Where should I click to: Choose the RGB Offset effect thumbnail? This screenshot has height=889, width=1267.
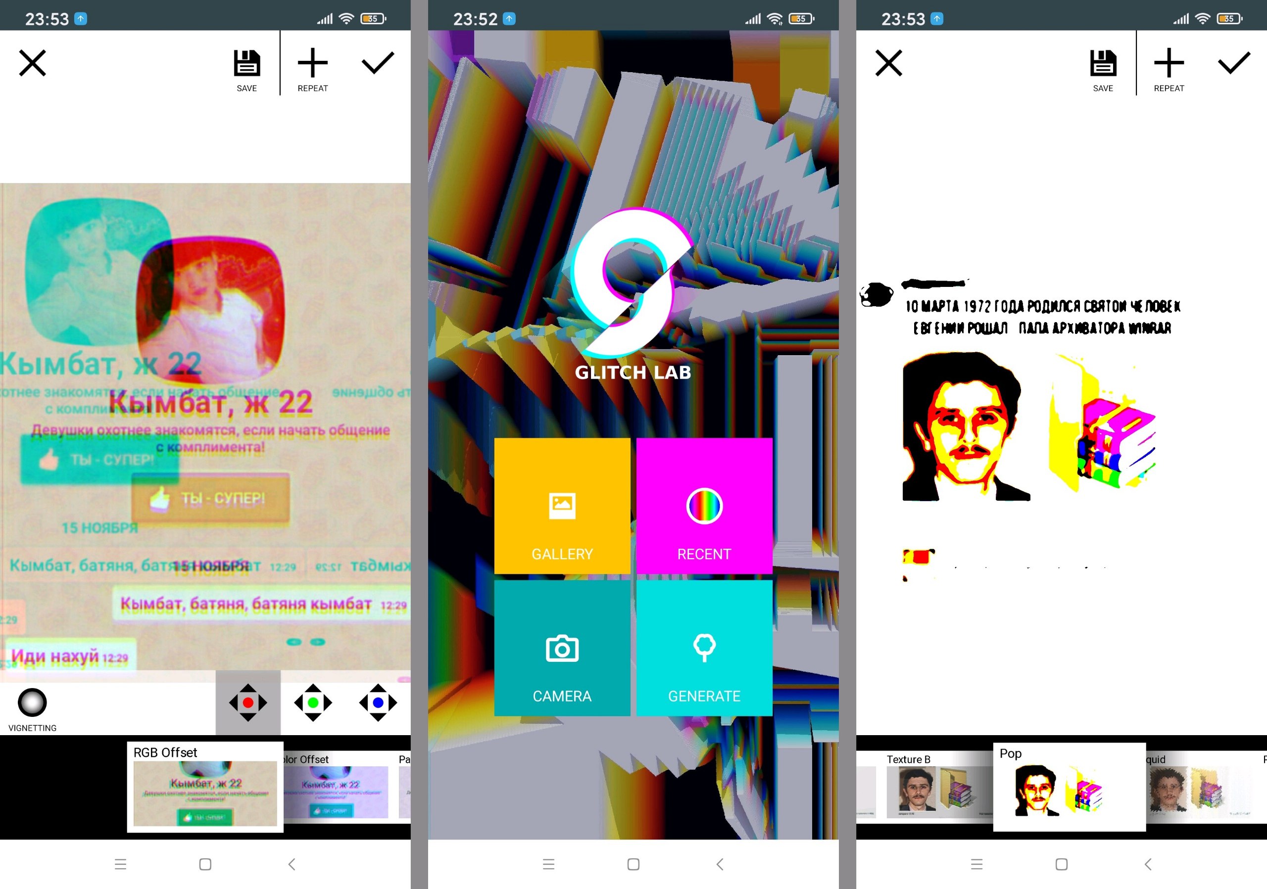205,788
